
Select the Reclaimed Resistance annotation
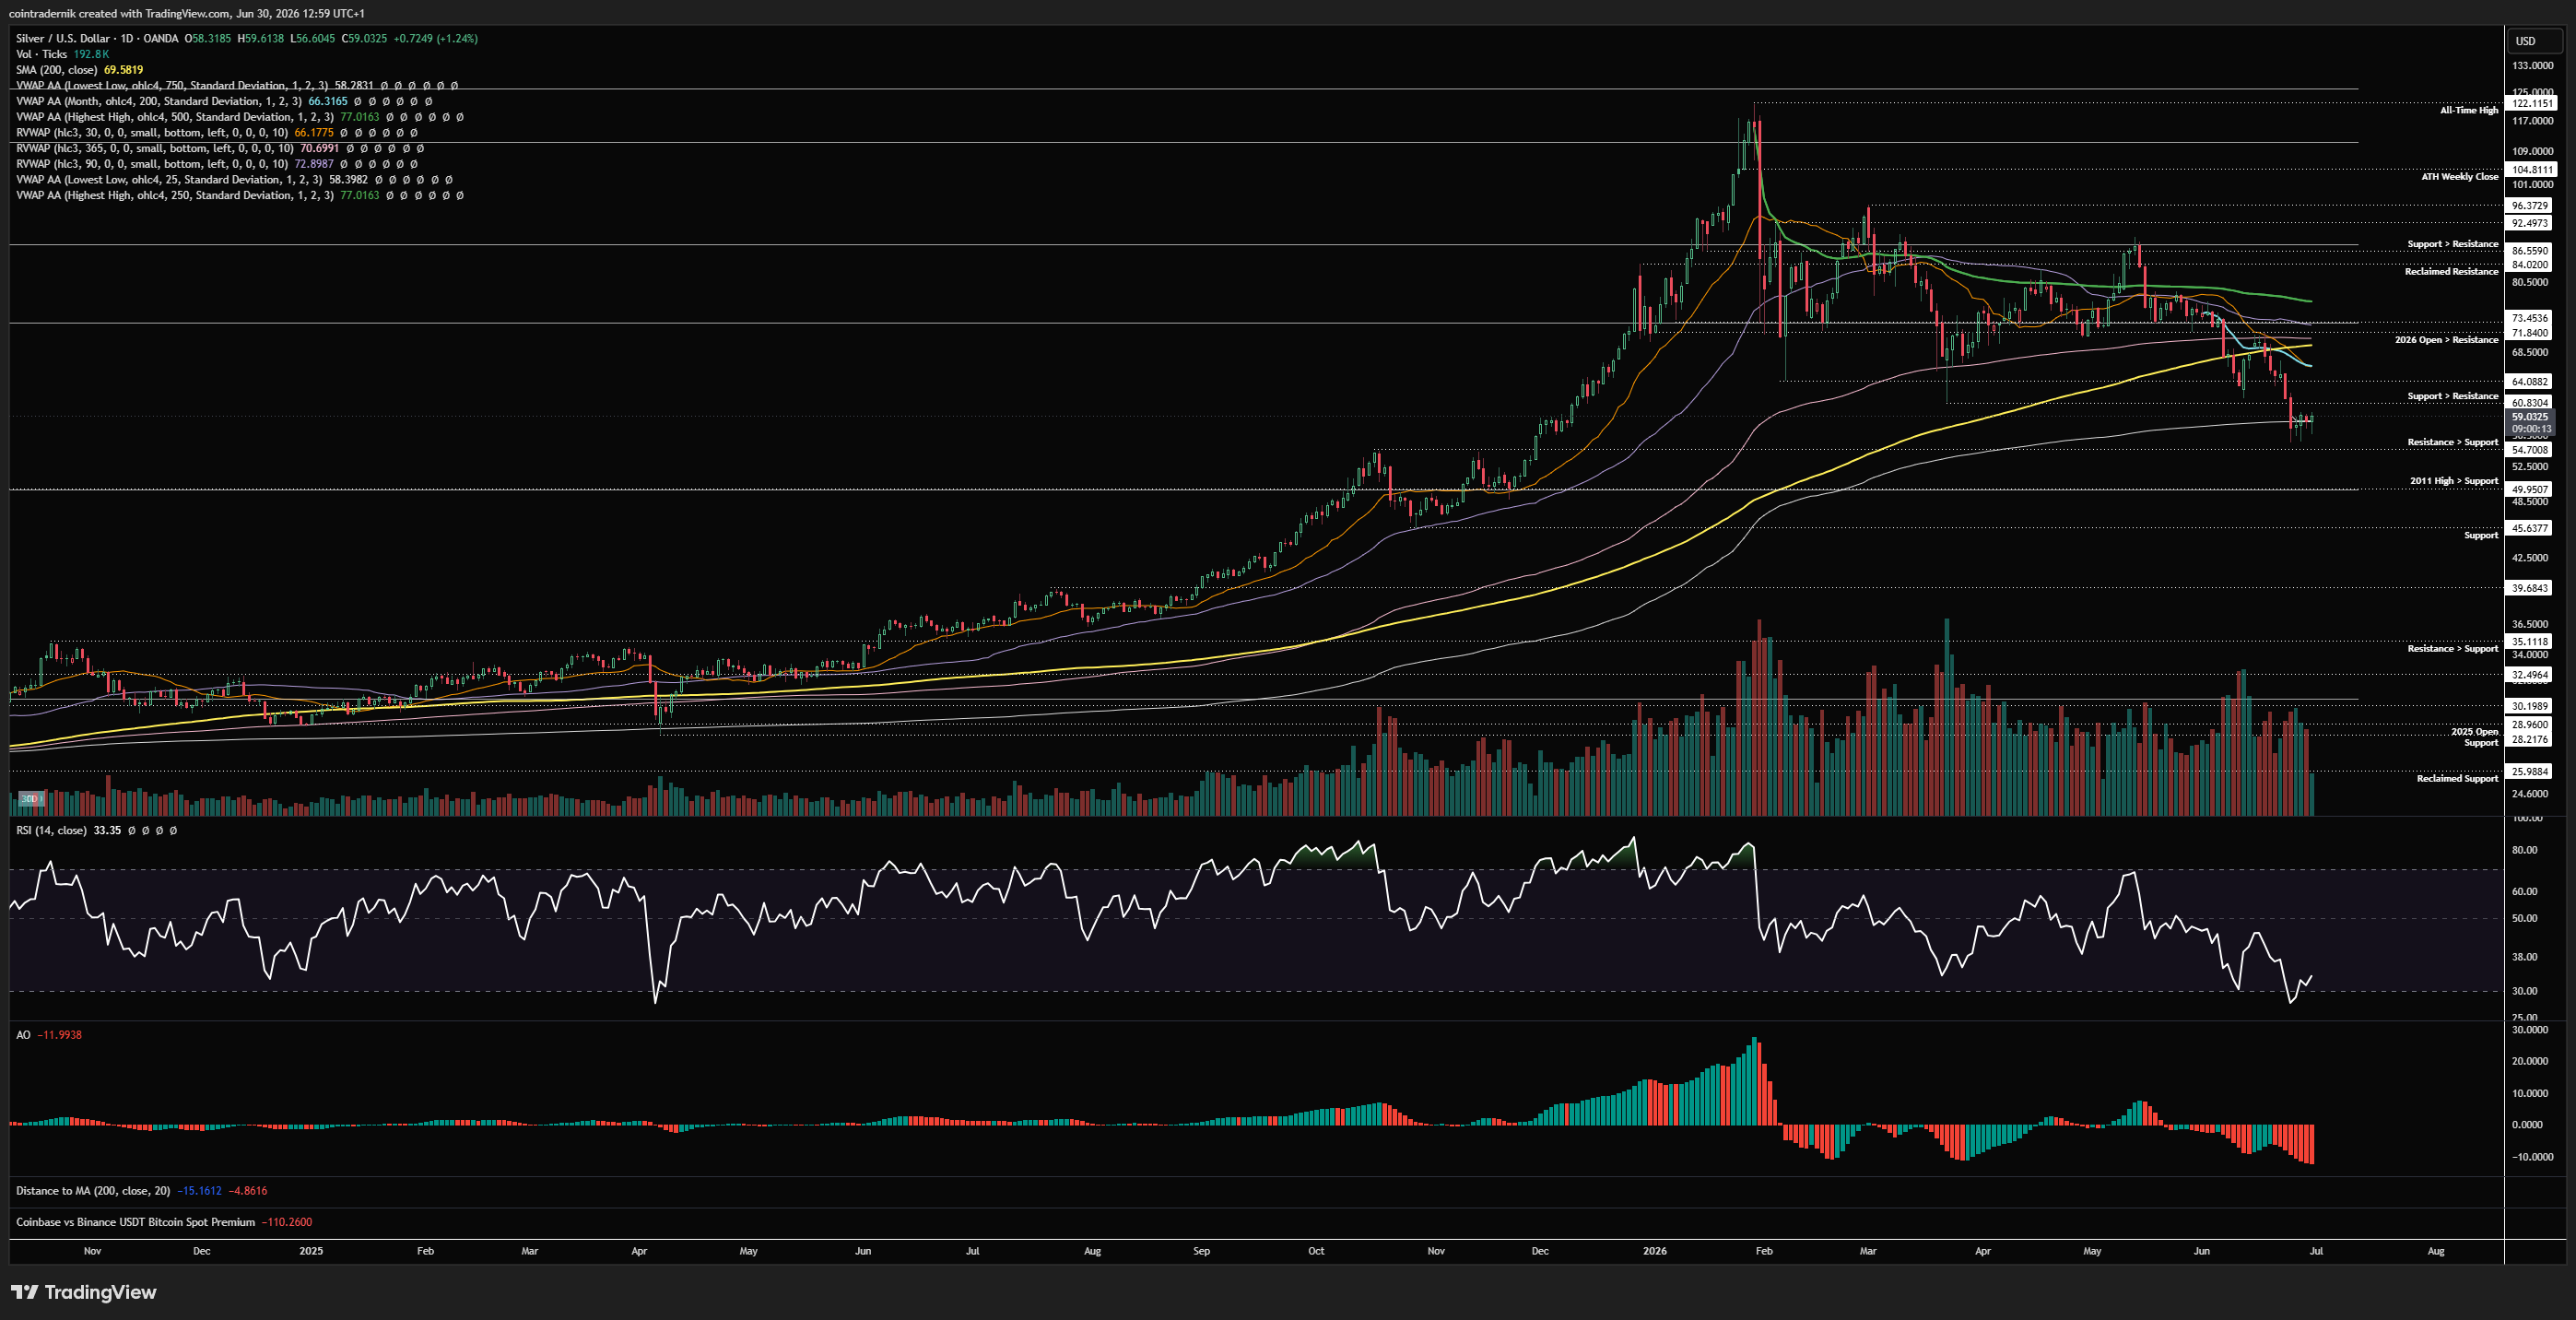pyautogui.click(x=2451, y=271)
